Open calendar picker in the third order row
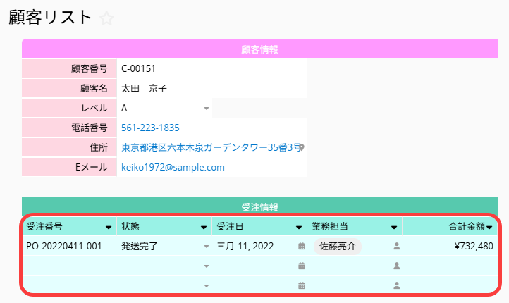This screenshot has width=509, height=303. [x=302, y=285]
